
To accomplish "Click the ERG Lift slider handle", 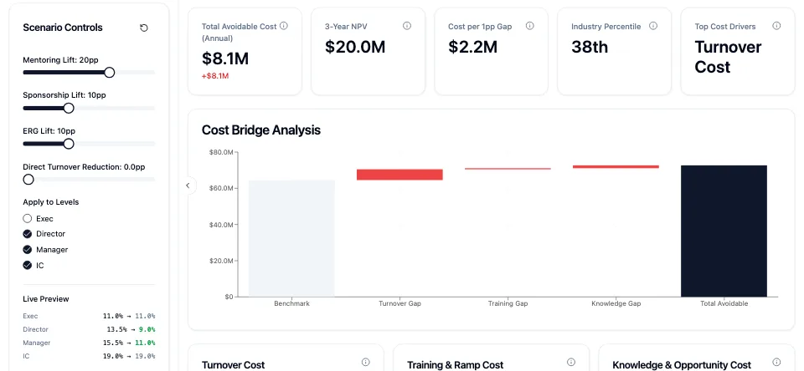I will click(69, 144).
